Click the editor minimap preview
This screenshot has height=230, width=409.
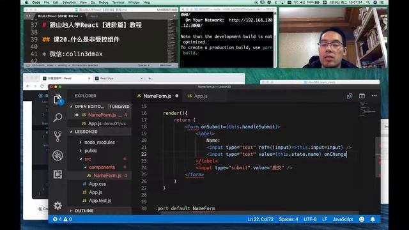pyautogui.click(x=368, y=109)
